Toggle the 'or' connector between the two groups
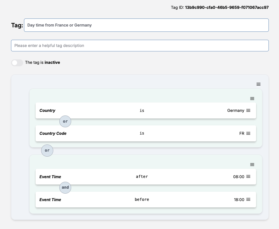The image size is (279, 229). coord(47,150)
